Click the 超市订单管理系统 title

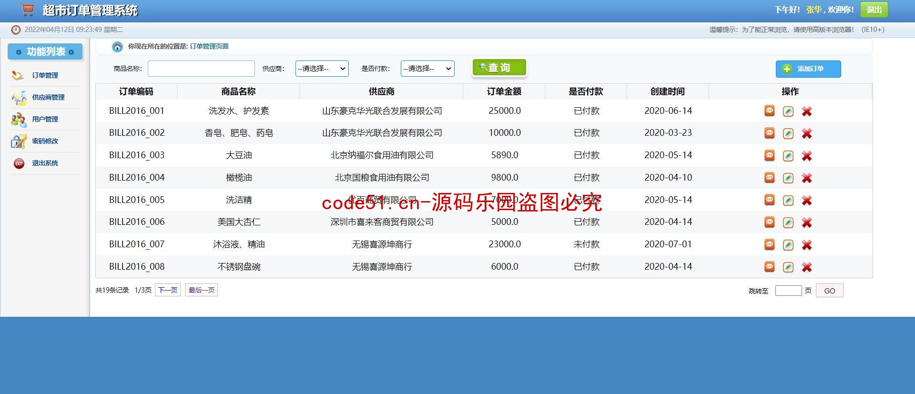(90, 10)
